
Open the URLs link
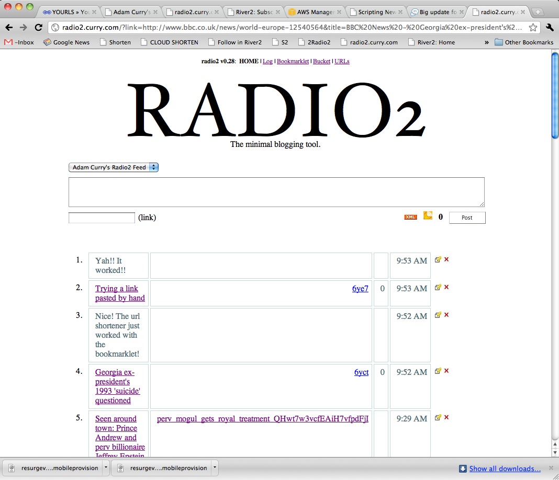(342, 61)
